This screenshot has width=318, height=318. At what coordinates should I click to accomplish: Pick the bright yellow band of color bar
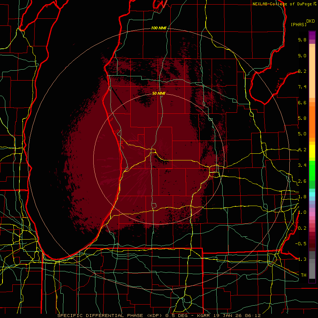312,151
